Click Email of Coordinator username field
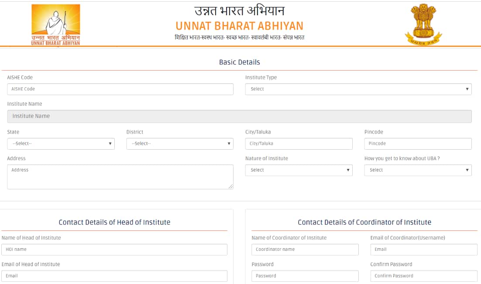Image resolution: width=481 pixels, height=284 pixels. [x=424, y=250]
